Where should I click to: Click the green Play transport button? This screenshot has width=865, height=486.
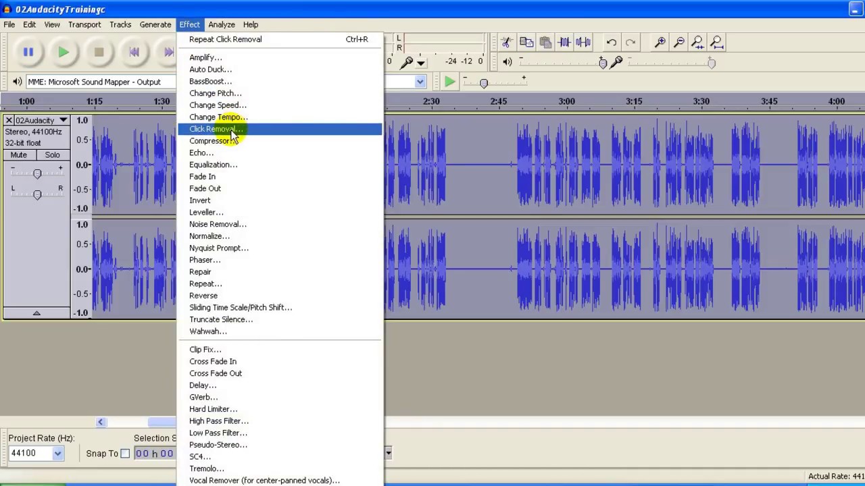click(x=64, y=52)
